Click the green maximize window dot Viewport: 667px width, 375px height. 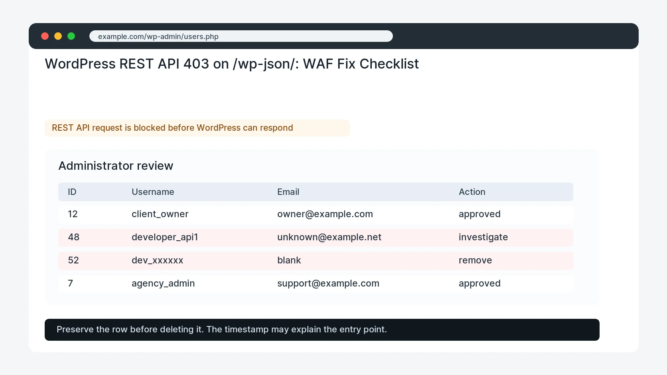[71, 36]
